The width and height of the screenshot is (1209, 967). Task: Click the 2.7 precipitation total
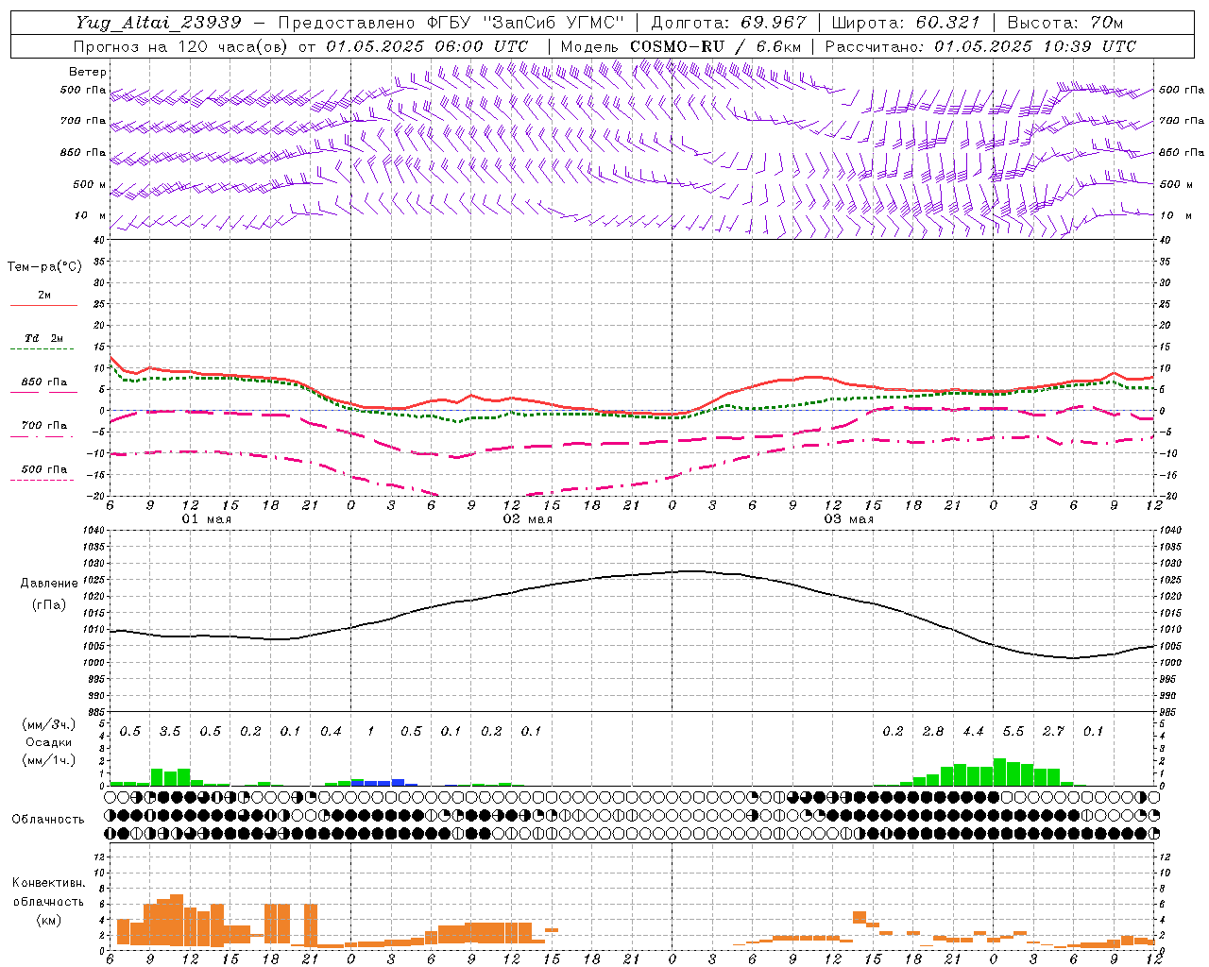[1053, 732]
